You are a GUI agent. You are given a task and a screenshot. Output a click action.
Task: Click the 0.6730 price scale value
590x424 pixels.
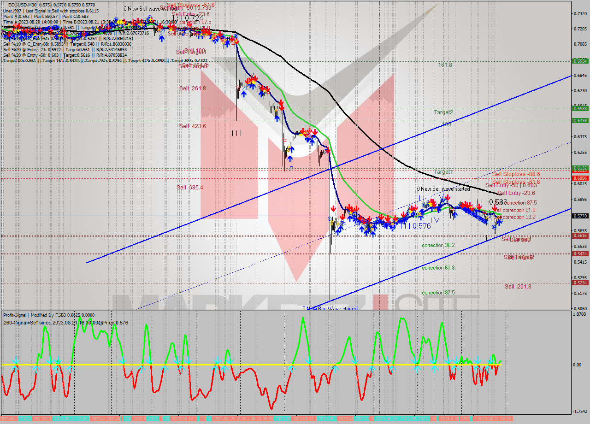coord(579,91)
